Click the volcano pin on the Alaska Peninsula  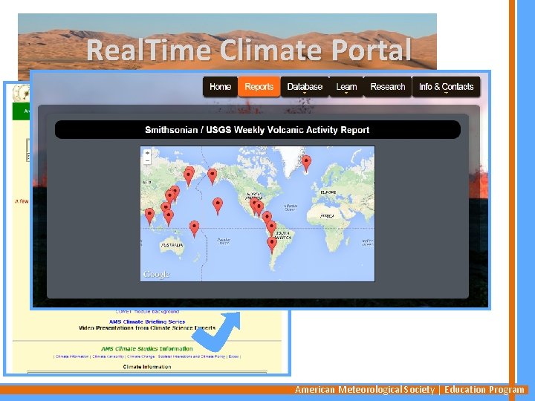click(213, 177)
